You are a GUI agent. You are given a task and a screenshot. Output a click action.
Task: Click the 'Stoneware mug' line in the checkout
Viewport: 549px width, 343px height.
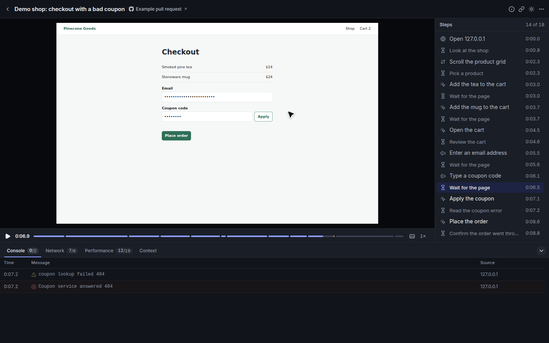(217, 77)
